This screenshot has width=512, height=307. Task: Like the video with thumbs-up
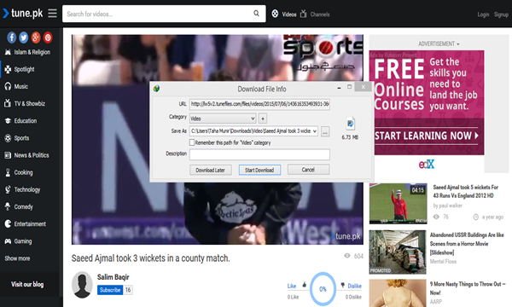[x=304, y=285]
